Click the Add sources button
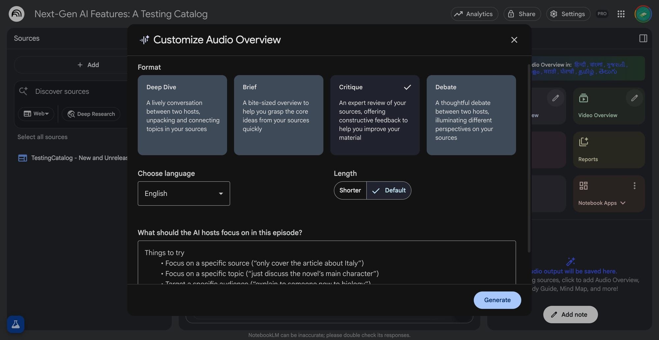Screen dimensions: 659x340 [88, 65]
